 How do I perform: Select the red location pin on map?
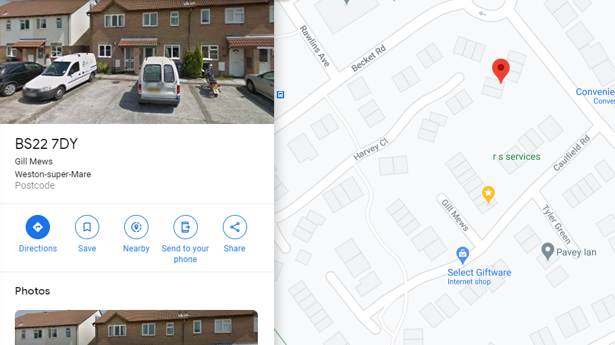501,71
